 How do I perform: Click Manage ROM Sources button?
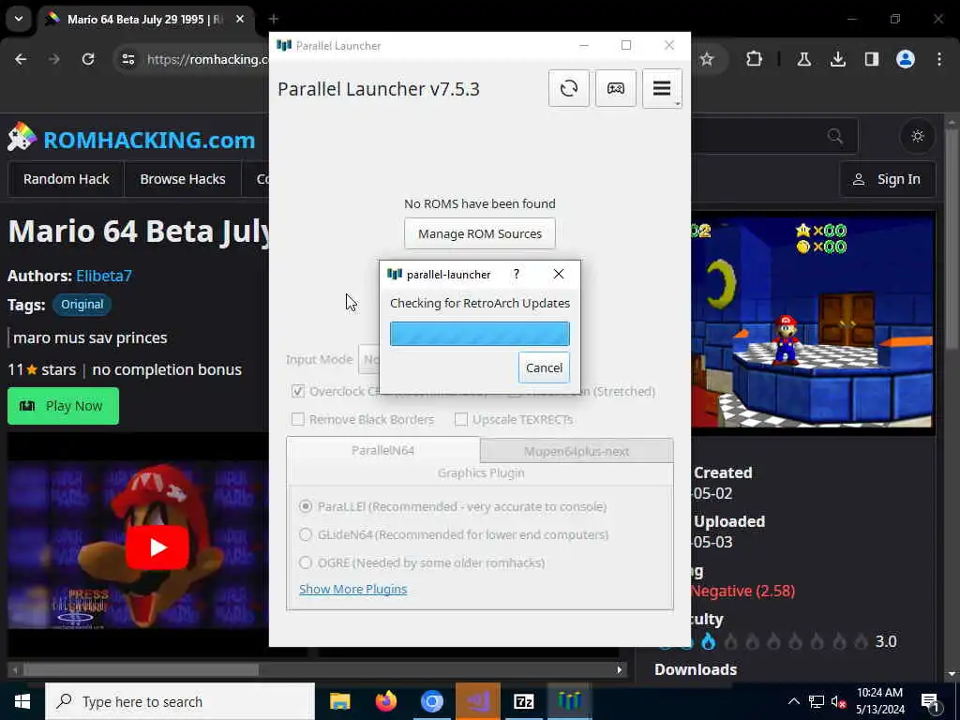pos(479,233)
